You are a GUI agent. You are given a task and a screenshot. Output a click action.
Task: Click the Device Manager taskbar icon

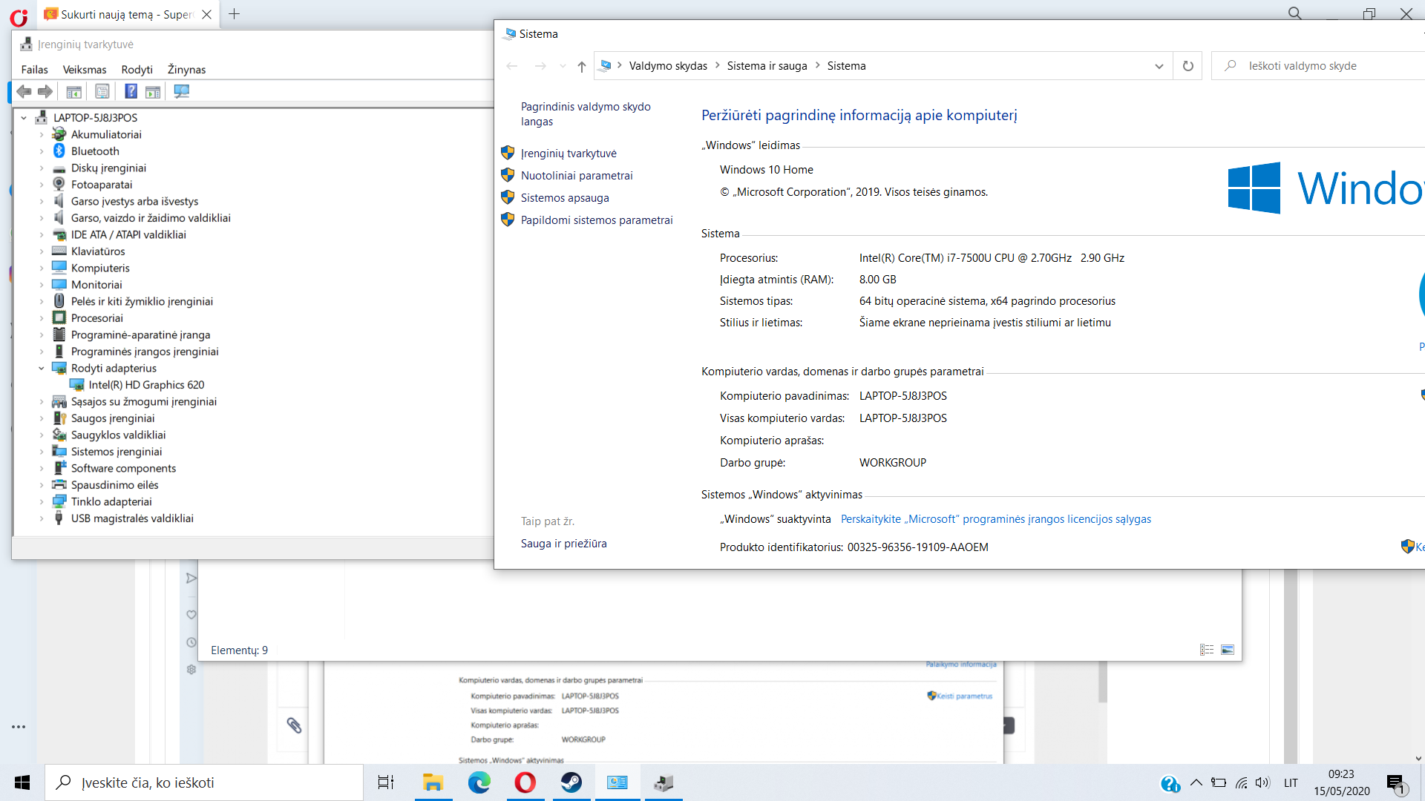coord(664,782)
